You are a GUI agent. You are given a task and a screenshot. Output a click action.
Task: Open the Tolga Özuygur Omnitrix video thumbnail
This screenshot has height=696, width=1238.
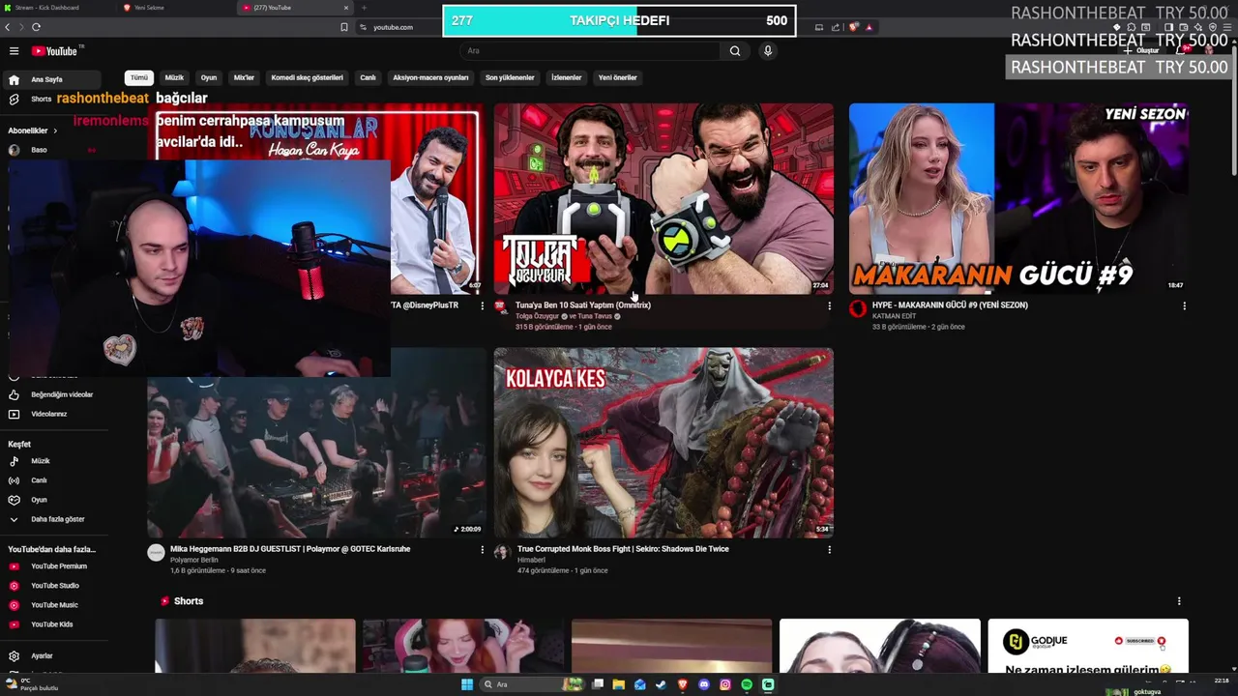[x=663, y=198]
